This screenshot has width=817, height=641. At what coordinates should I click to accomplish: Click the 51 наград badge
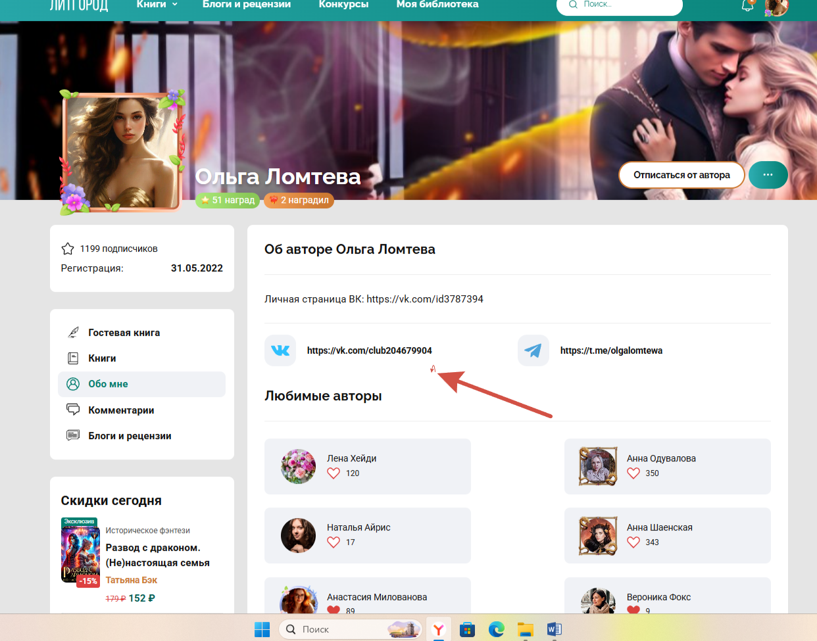(228, 200)
